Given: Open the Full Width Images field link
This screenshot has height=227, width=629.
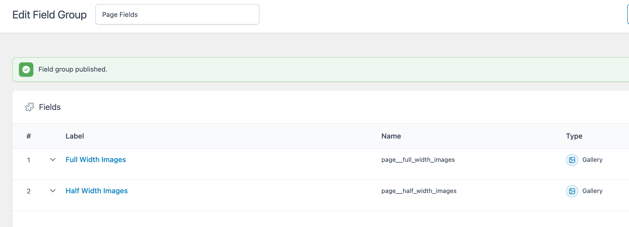Looking at the screenshot, I should coord(96,160).
